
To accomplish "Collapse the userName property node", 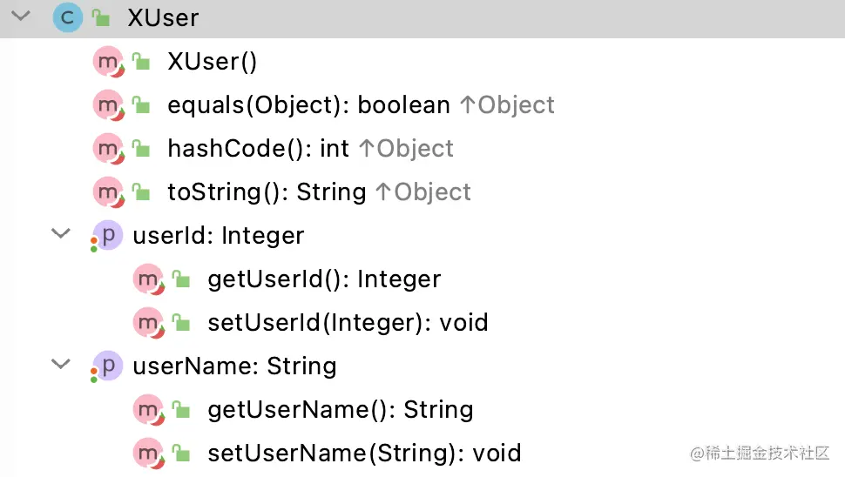I will point(61,365).
